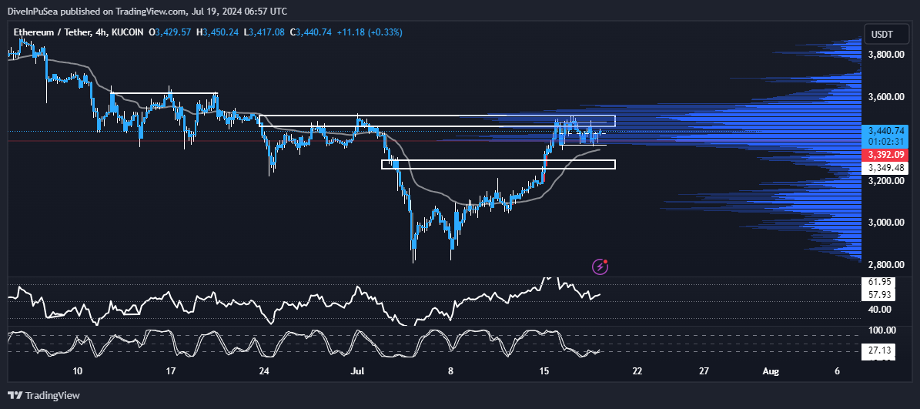Click the 3,600.00 price axis label
The height and width of the screenshot is (409, 920).
tap(887, 96)
